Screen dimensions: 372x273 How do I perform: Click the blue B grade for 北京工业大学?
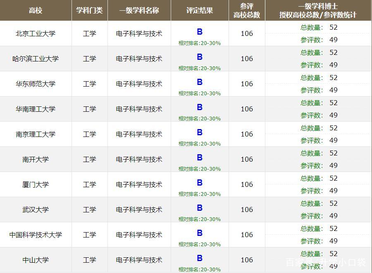pos(200,32)
